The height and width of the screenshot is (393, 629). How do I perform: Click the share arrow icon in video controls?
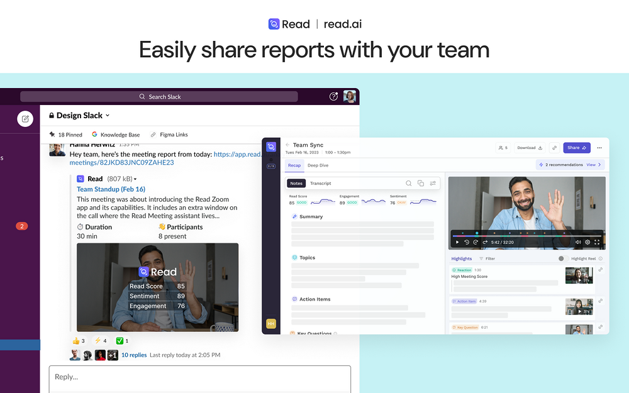[x=484, y=242]
